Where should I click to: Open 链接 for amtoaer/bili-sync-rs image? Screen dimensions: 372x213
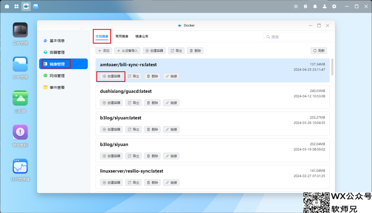click(171, 76)
